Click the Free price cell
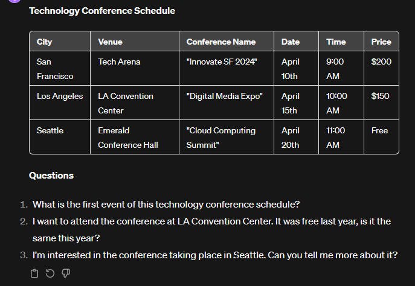Viewport: 415px width, 286px height. tap(381, 137)
